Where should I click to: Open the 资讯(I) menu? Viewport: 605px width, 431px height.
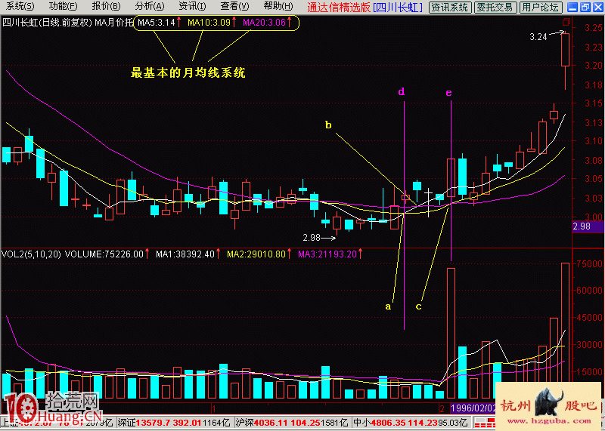(x=193, y=6)
